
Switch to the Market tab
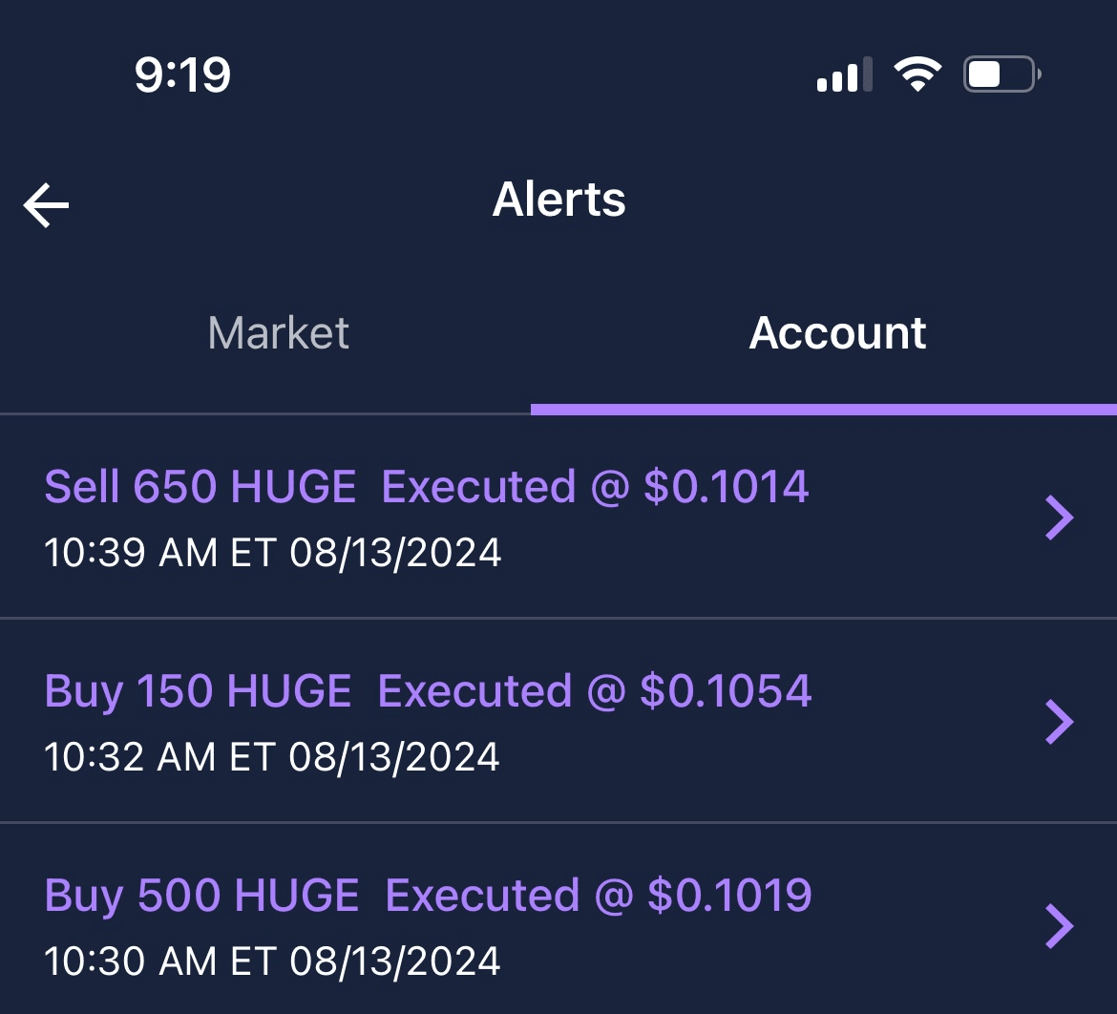pyautogui.click(x=278, y=333)
